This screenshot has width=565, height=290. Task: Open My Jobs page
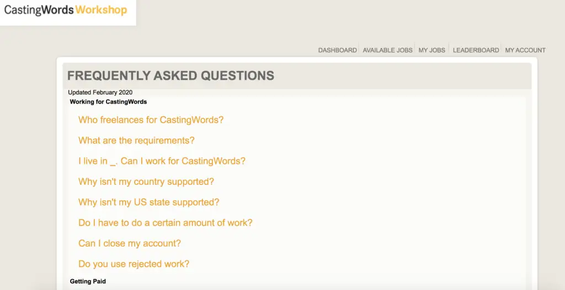(431, 50)
